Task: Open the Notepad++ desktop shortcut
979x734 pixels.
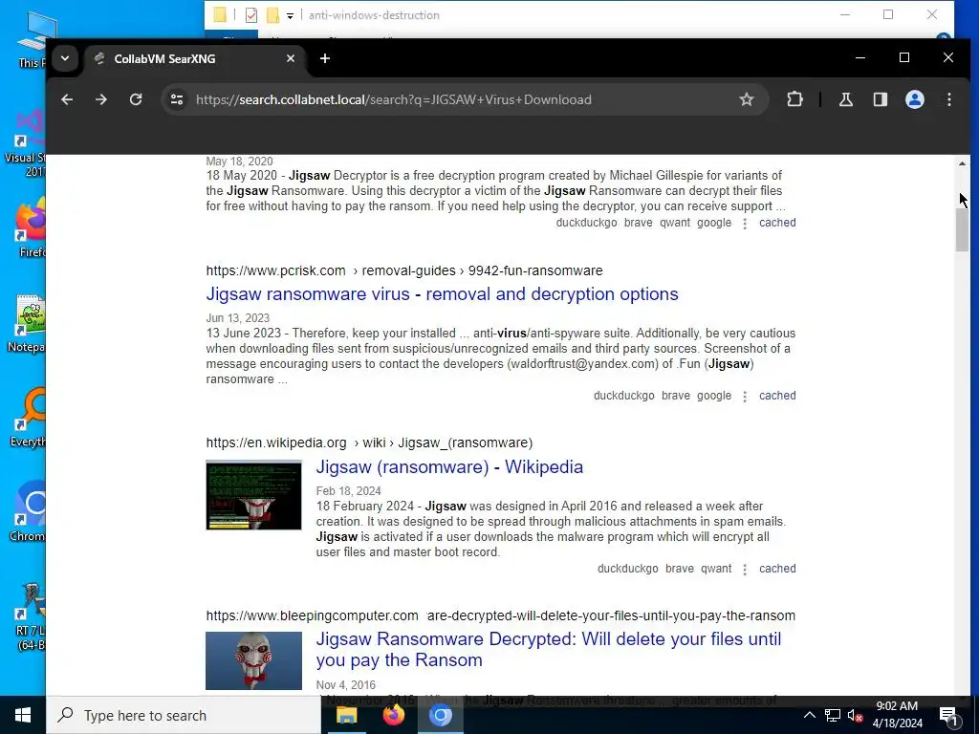Action: click(29, 325)
